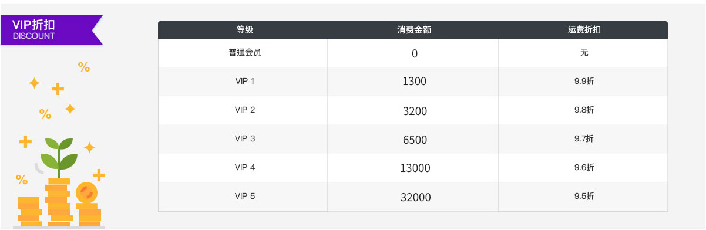Viewport: 706px width, 230px height.
Task: Click the 9.9折 discount value
Action: coord(584,81)
